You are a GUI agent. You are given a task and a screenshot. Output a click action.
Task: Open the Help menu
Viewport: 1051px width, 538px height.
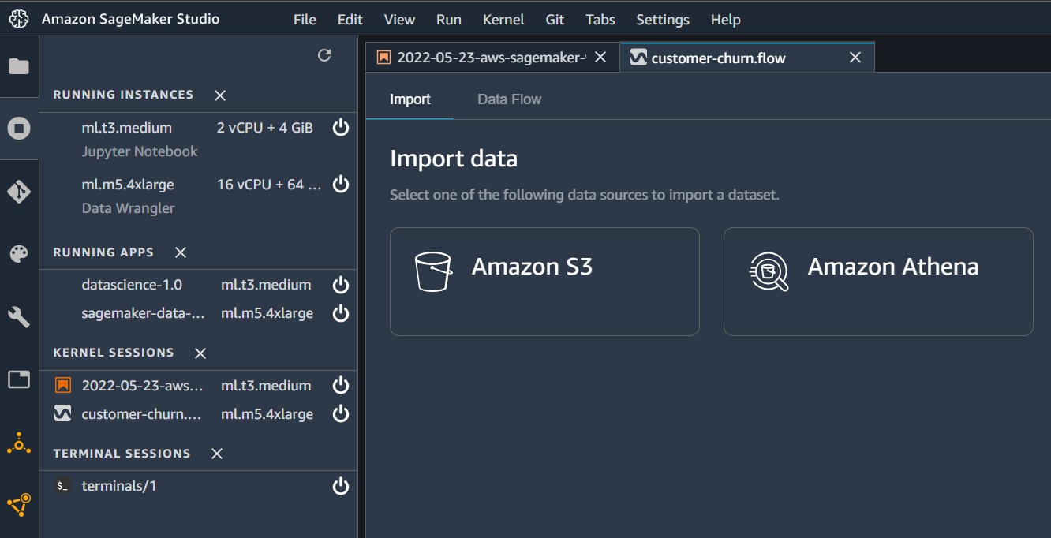click(x=725, y=20)
